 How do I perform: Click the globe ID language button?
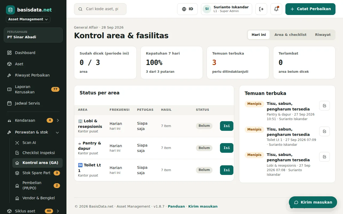point(187,9)
